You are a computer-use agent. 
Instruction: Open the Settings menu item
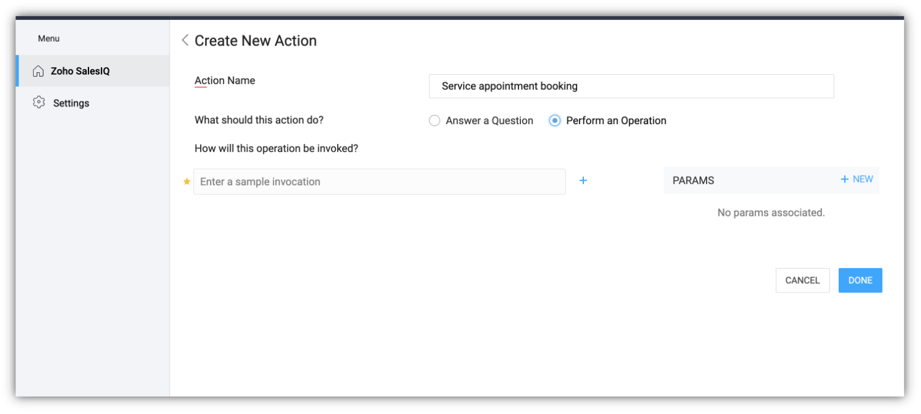pos(71,103)
